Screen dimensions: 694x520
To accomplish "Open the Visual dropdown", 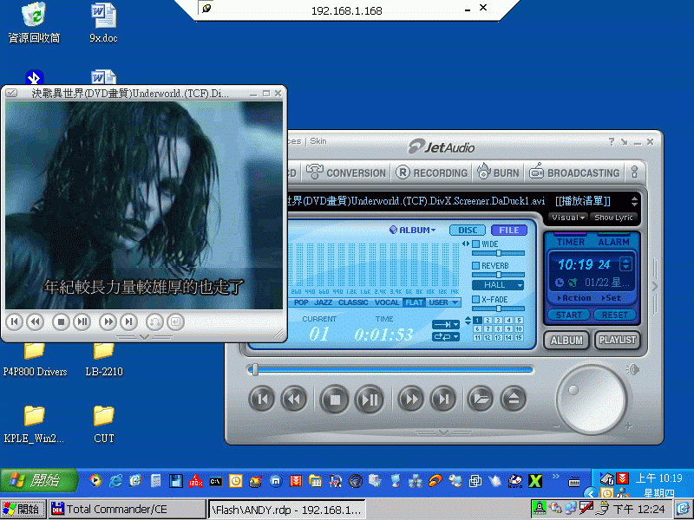I will (x=568, y=218).
